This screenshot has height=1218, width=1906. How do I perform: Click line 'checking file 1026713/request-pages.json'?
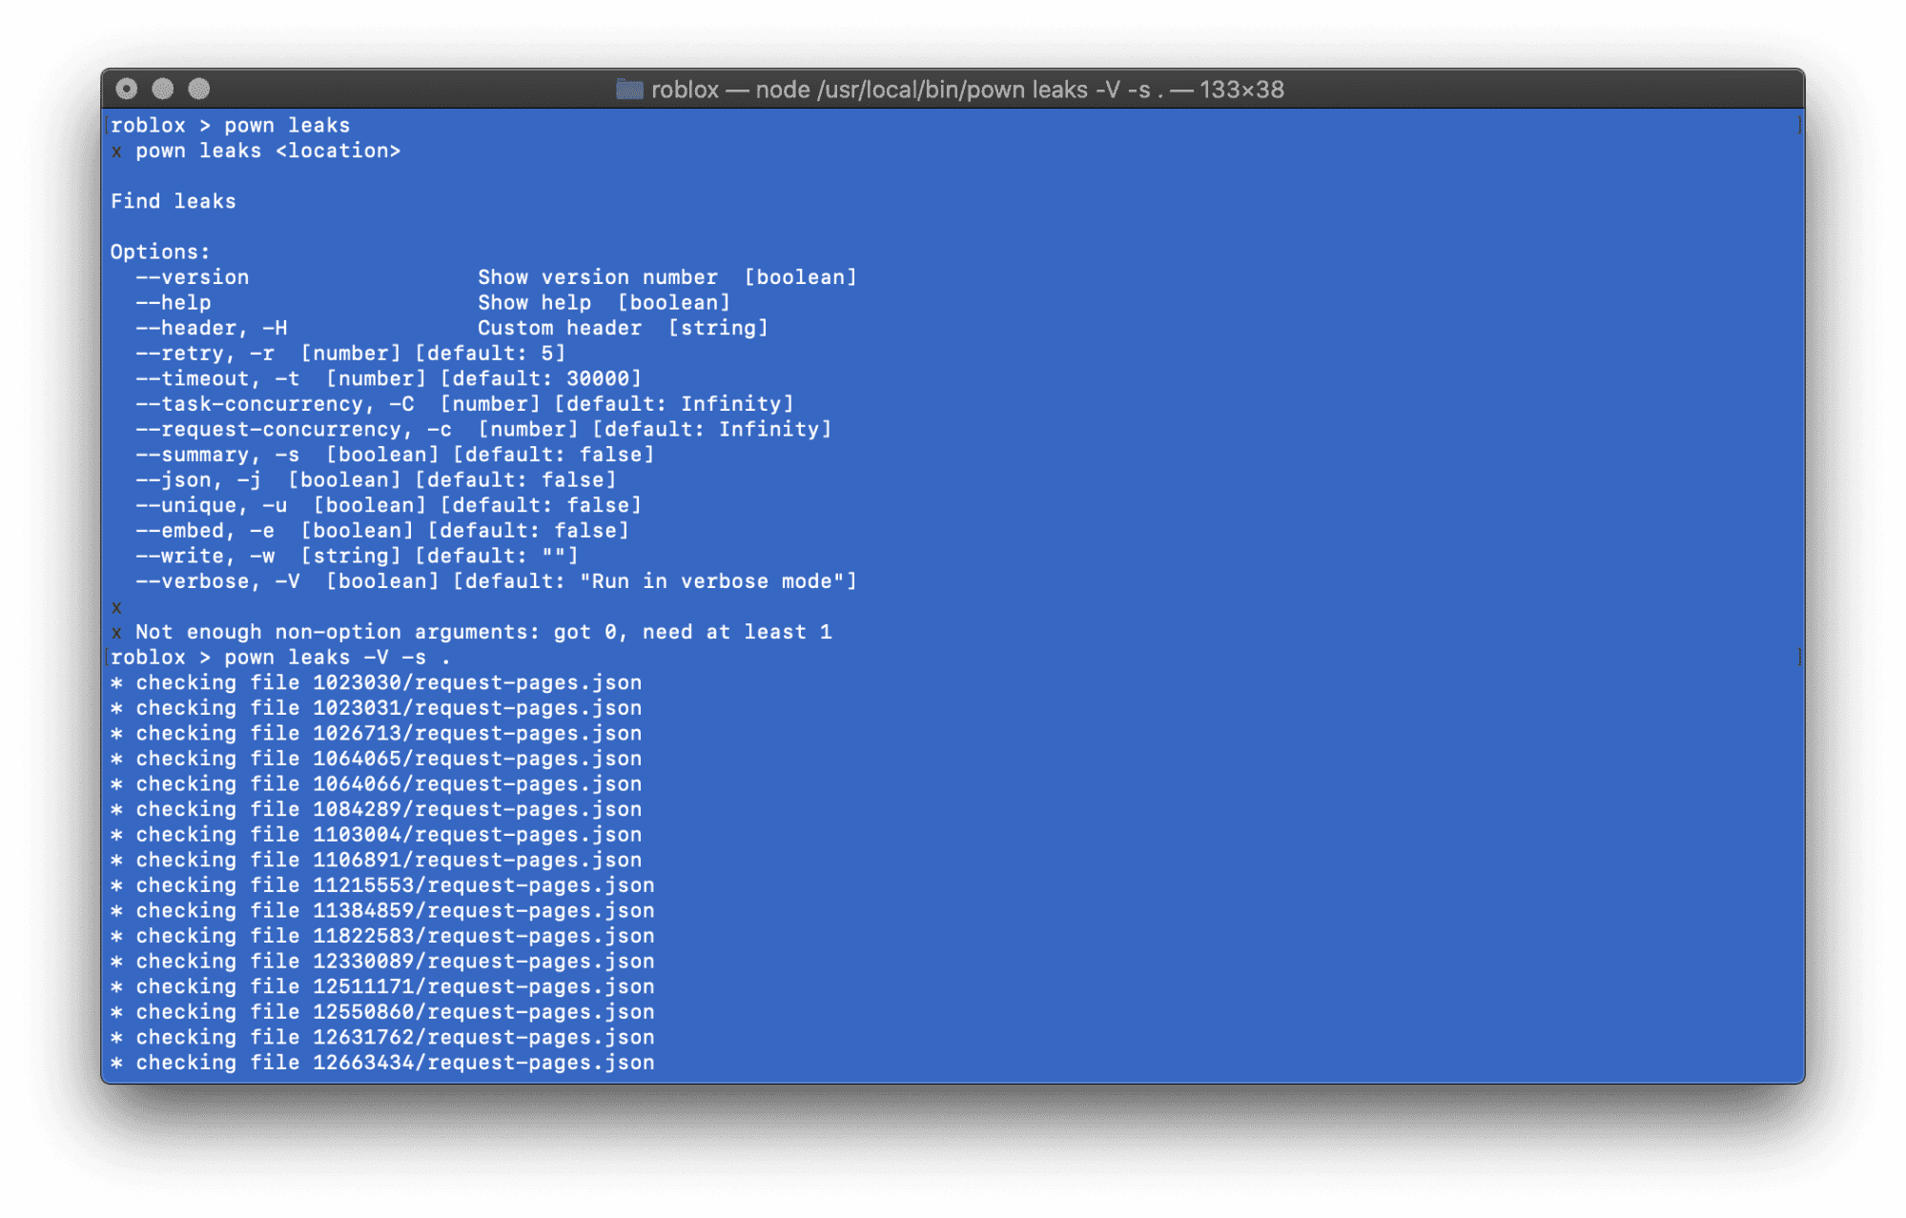376,734
